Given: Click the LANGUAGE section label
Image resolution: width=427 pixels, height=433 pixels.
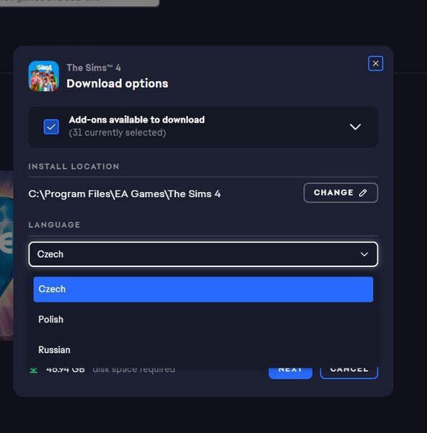Looking at the screenshot, I should point(54,224).
